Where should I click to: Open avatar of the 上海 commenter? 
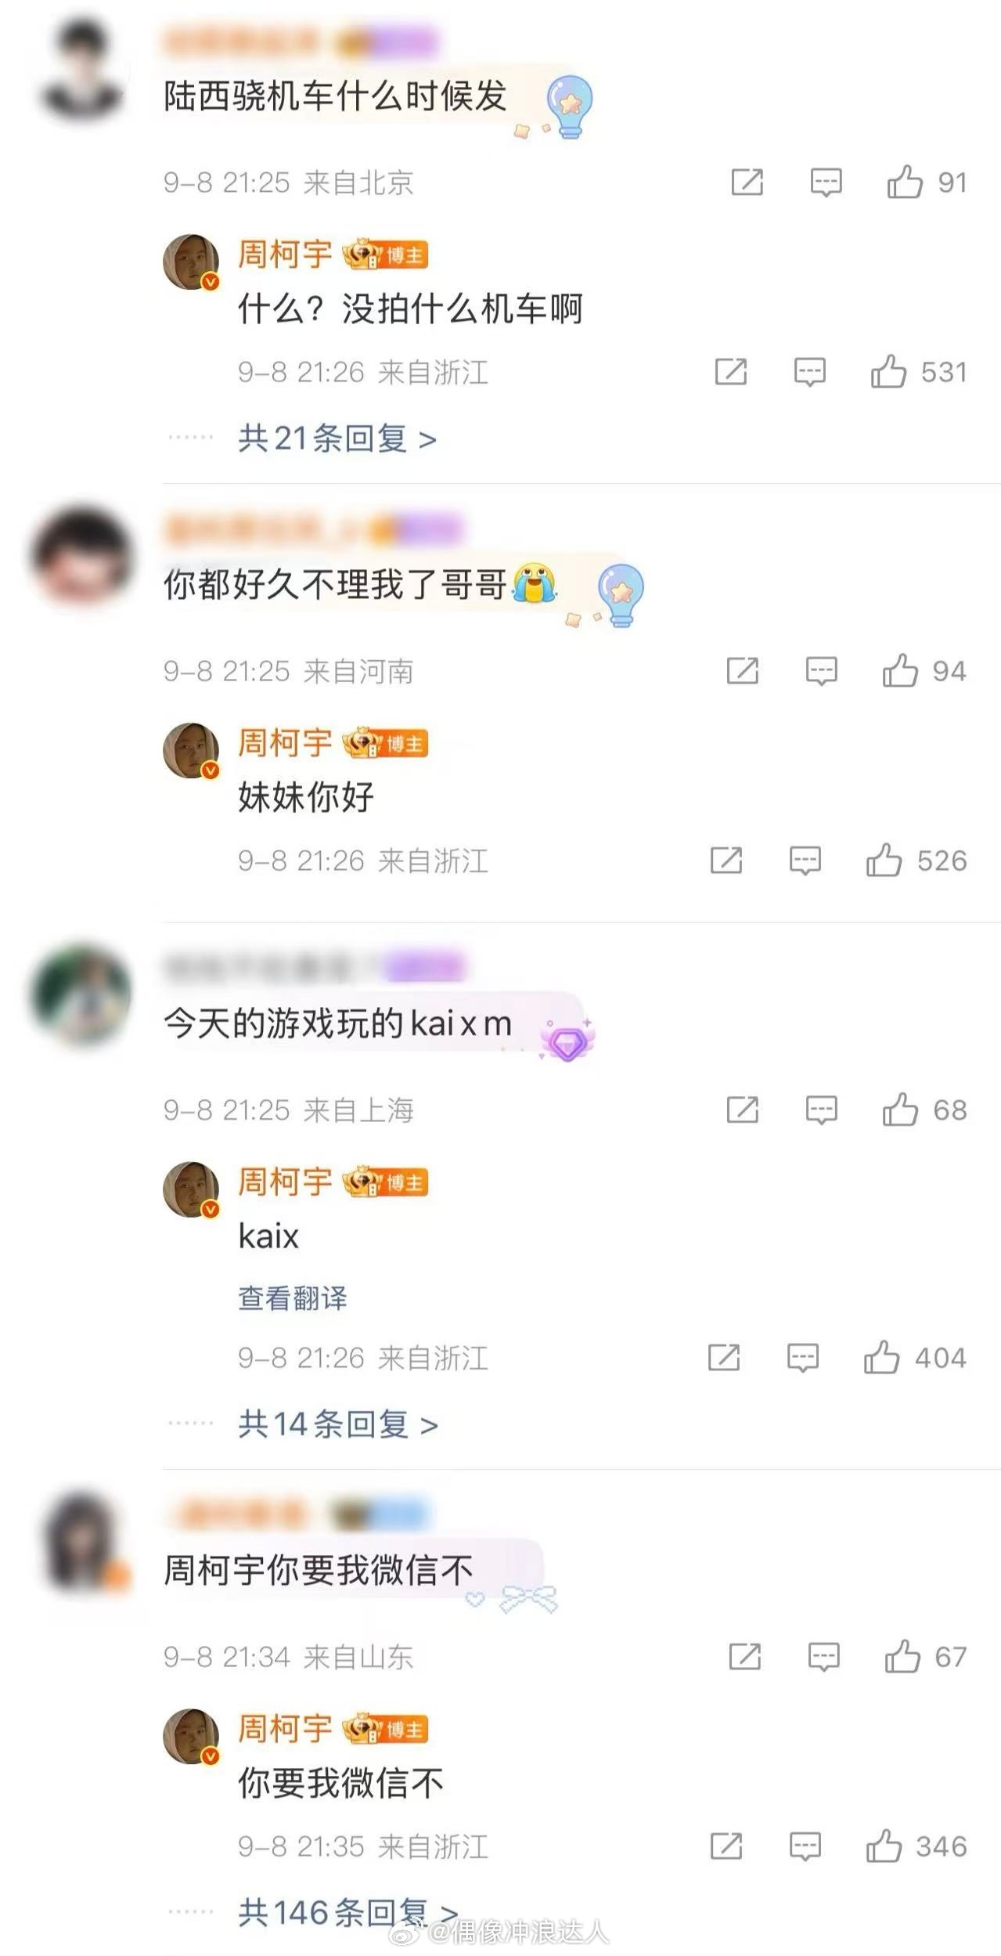coord(81,996)
